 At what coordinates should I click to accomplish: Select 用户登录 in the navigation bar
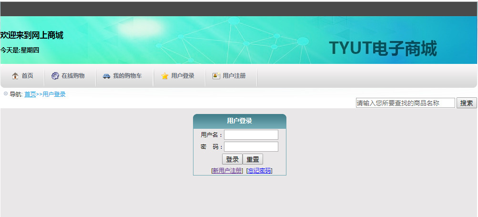click(x=183, y=76)
